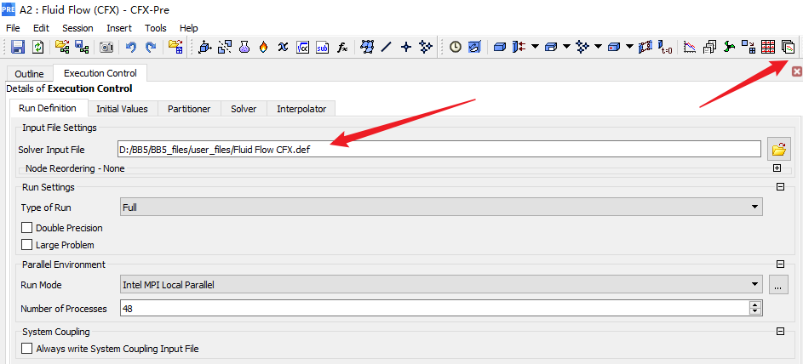
Task: Enable the Large Problem checkbox
Action: click(27, 245)
